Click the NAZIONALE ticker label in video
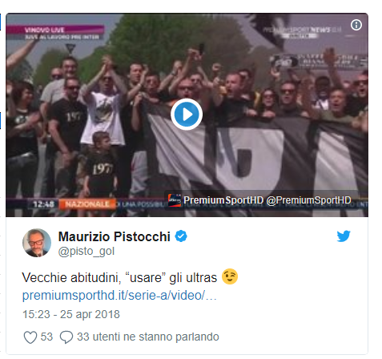 (x=87, y=204)
